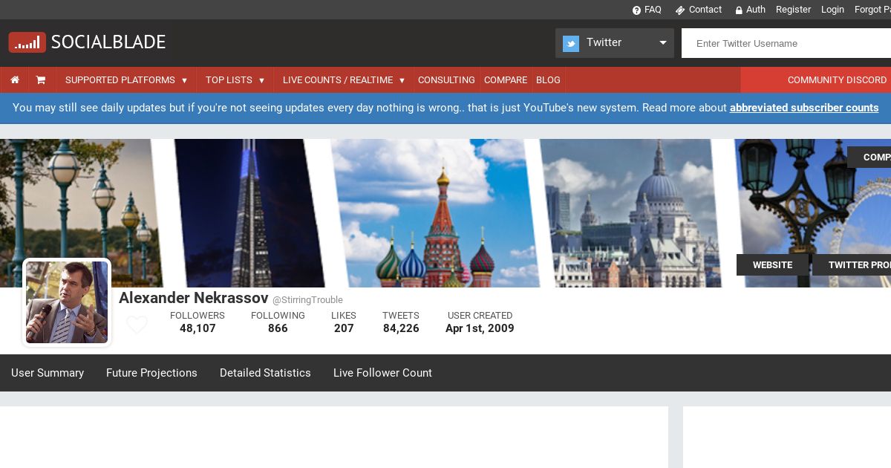Open Community Discord link

point(837,79)
